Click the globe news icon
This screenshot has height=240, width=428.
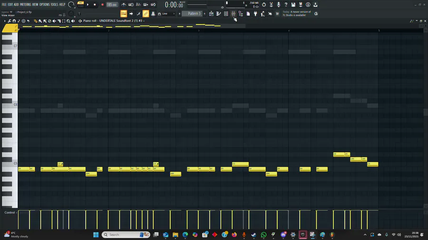tap(316, 14)
